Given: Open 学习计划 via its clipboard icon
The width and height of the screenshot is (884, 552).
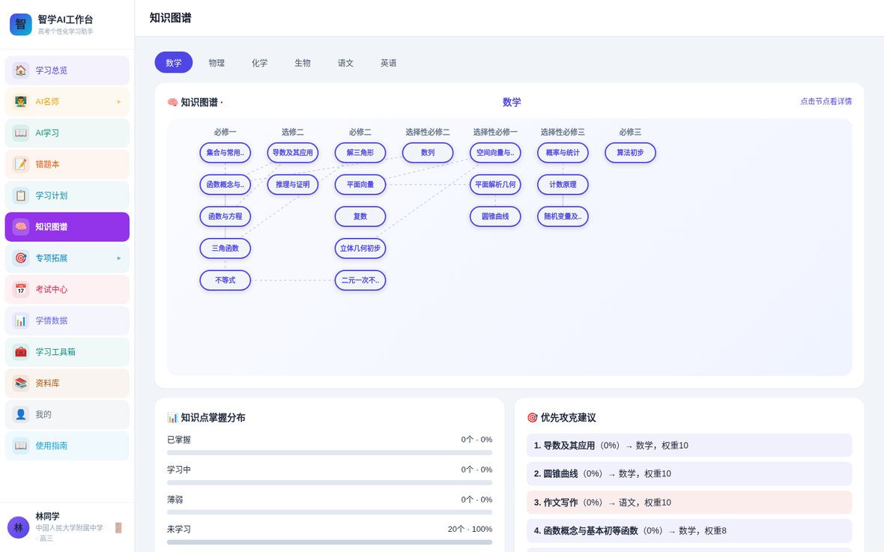Looking at the screenshot, I should (x=21, y=195).
